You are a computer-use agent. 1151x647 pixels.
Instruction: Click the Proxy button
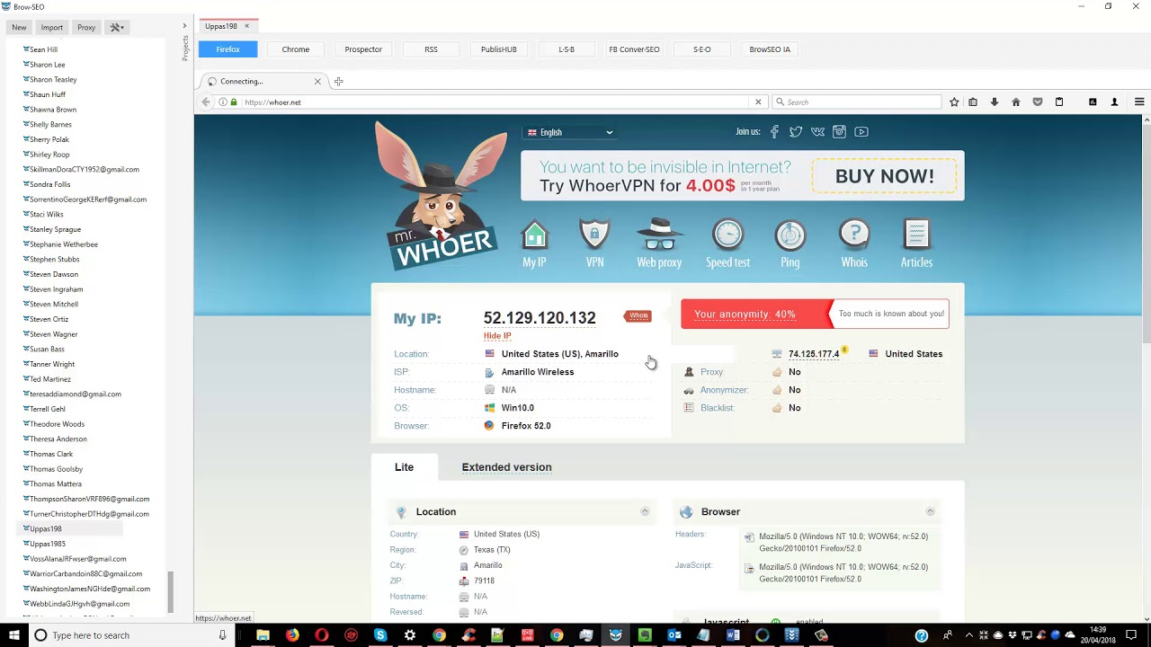pos(86,27)
